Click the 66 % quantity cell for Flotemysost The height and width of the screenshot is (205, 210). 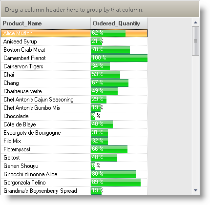[x=119, y=149]
